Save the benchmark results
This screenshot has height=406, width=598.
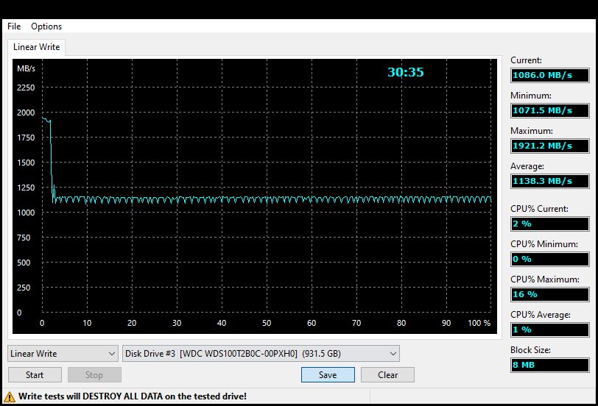328,375
